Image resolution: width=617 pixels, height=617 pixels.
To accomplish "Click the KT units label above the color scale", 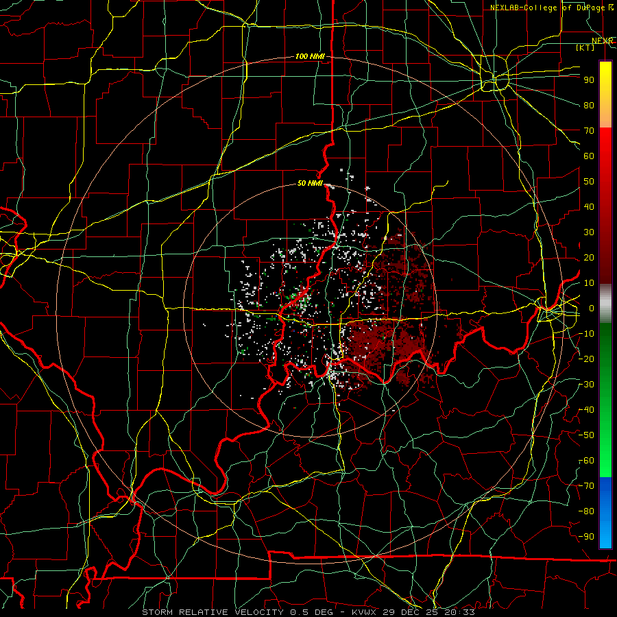I will 585,47.
